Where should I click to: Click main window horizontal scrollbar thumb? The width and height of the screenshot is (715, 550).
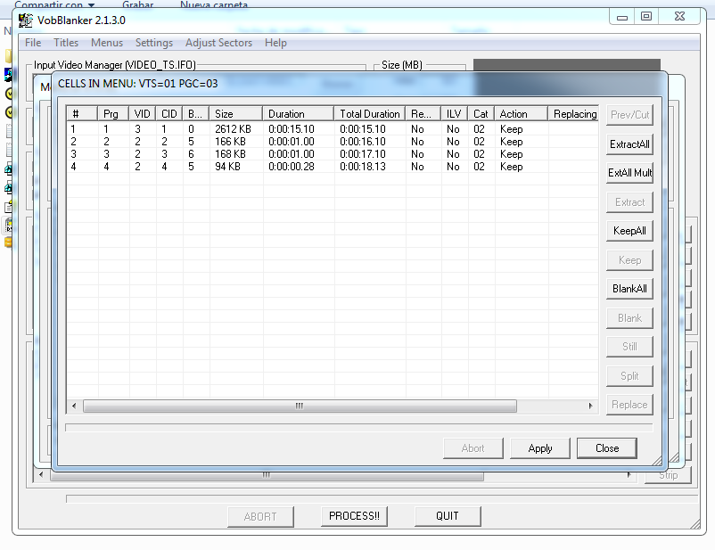[267, 476]
